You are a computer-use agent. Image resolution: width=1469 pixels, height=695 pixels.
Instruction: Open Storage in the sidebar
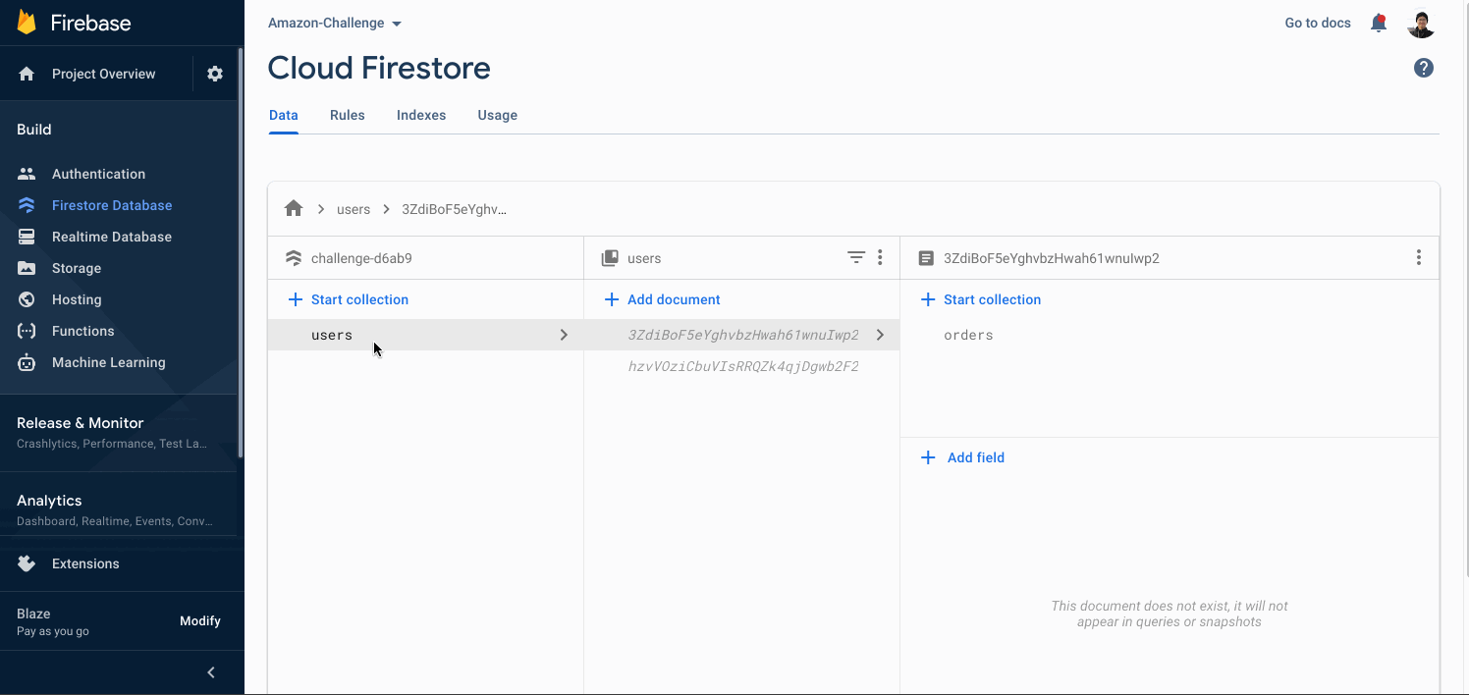click(77, 268)
